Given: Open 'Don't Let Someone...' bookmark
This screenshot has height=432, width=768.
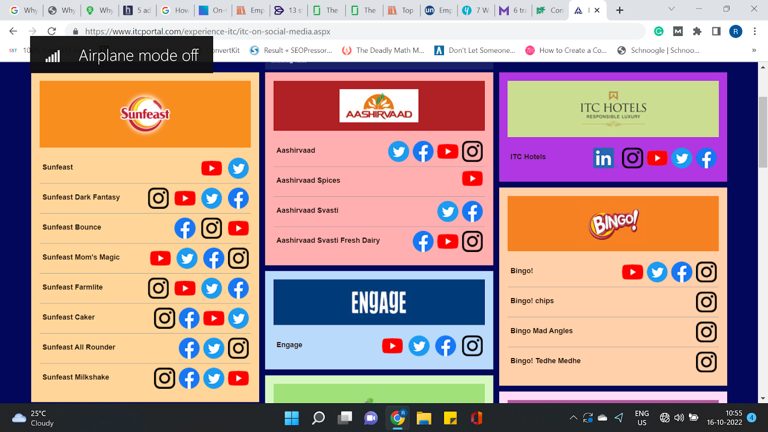Looking at the screenshot, I should point(475,50).
